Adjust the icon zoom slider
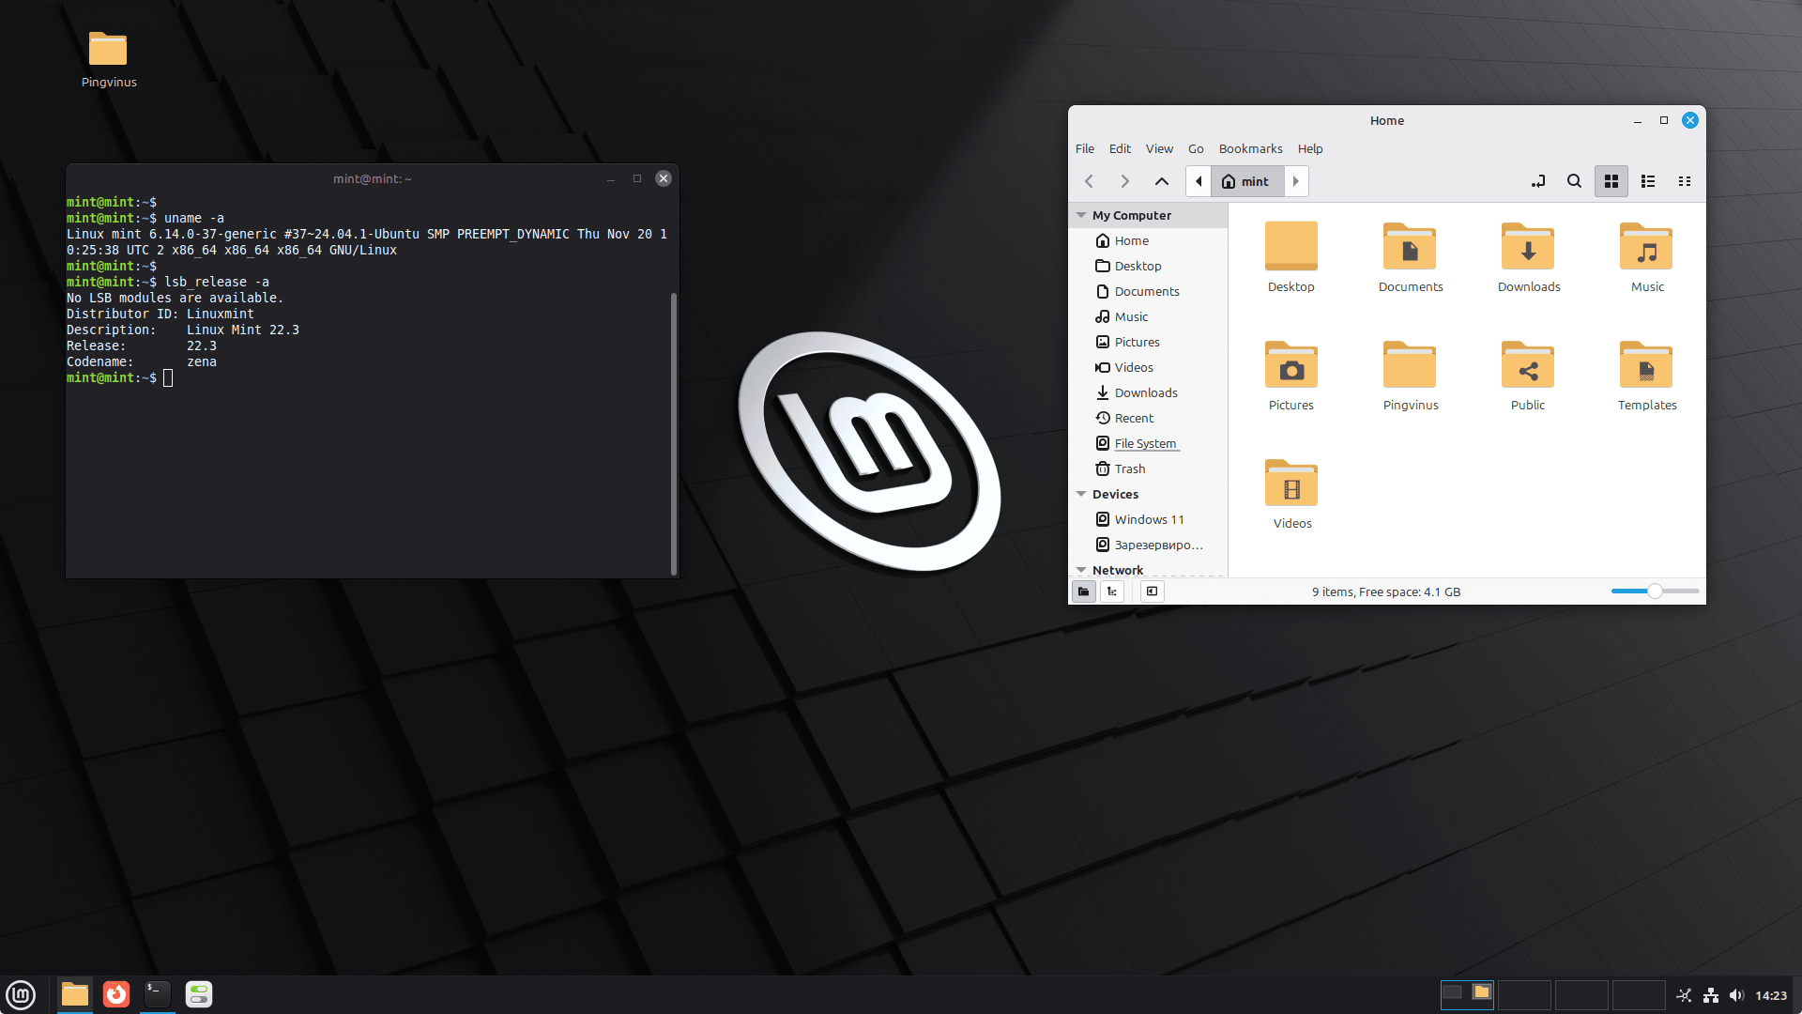 coord(1655,591)
